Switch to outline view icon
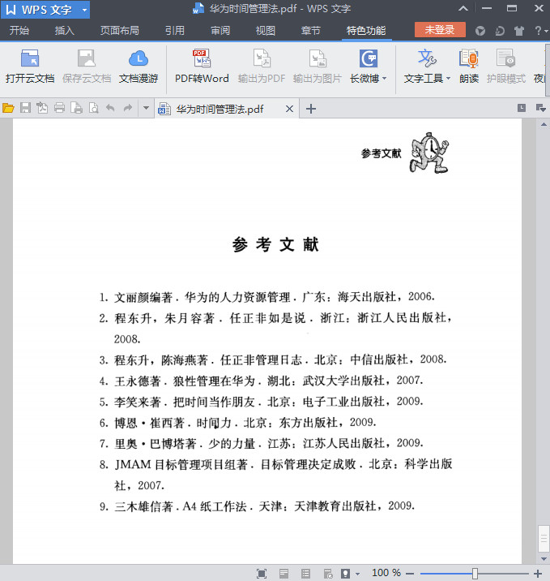The height and width of the screenshot is (581, 550). click(306, 574)
